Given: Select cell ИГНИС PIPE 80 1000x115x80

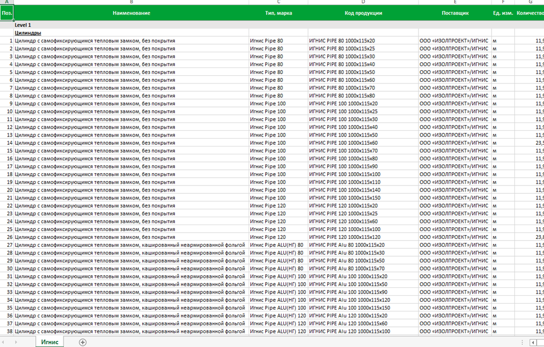Looking at the screenshot, I should [363, 96].
